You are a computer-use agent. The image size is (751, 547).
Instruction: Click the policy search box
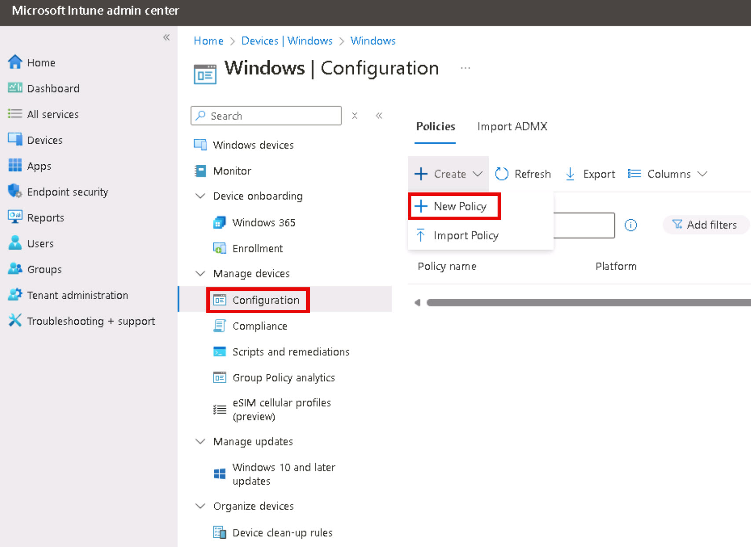click(x=584, y=225)
